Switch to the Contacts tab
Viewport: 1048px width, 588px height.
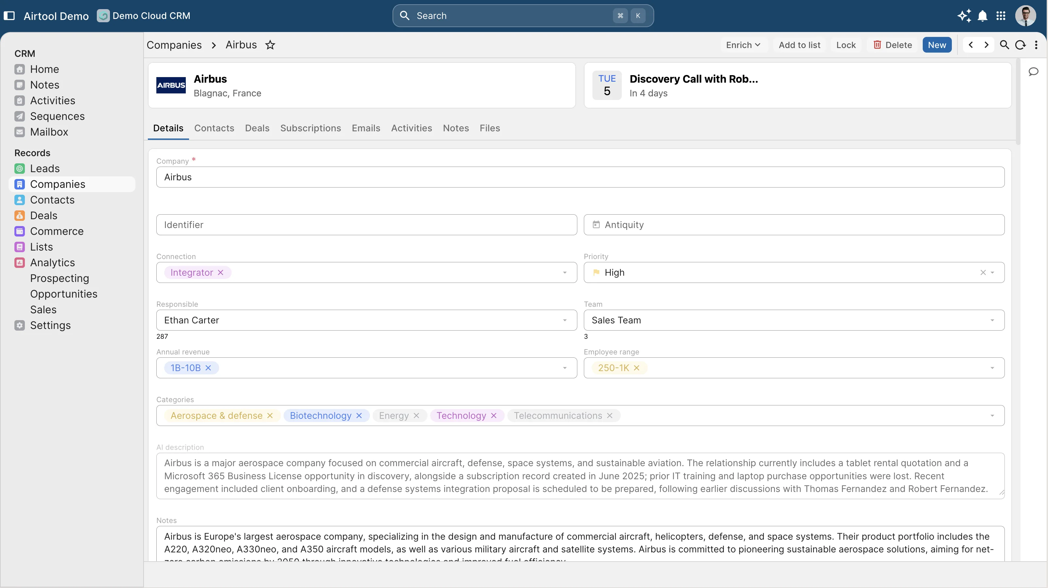214,128
